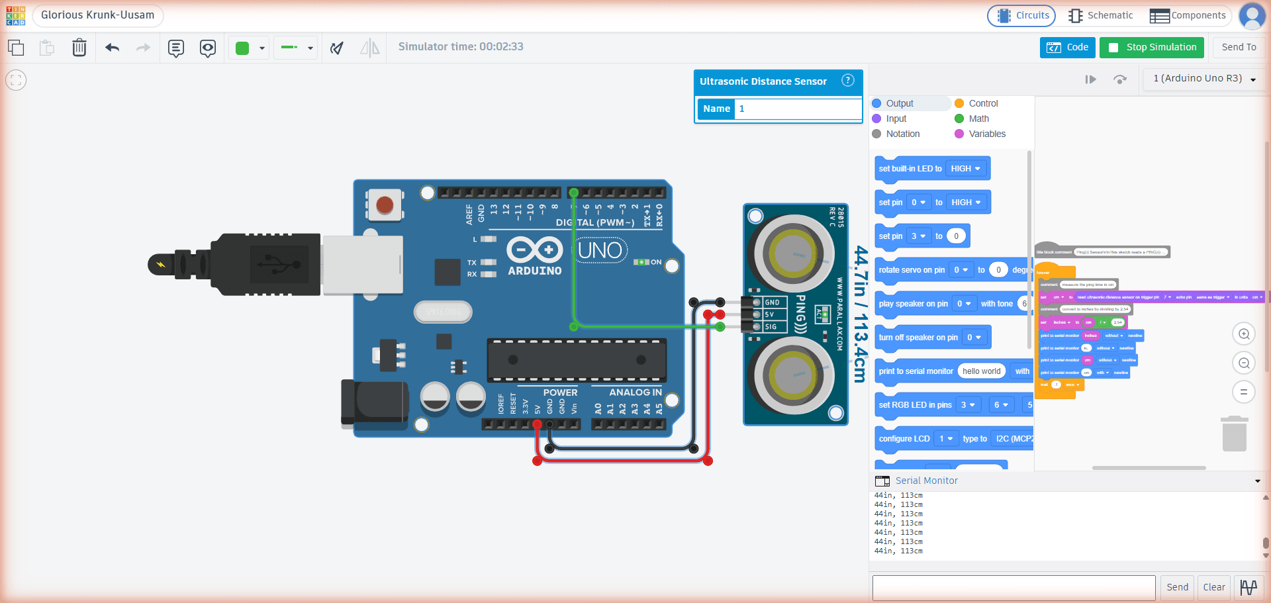Click the Arduino reset button

click(385, 205)
